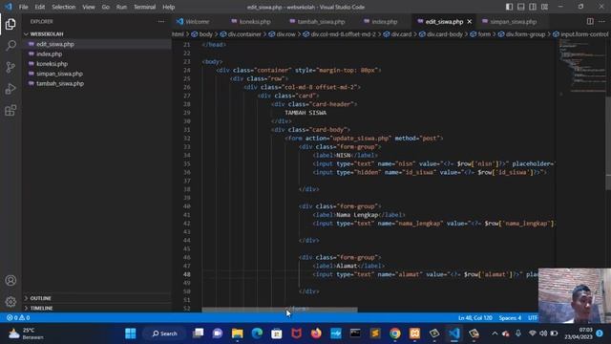Screen dimensions: 611x344
Task: Open Go menu
Action: [106, 7]
